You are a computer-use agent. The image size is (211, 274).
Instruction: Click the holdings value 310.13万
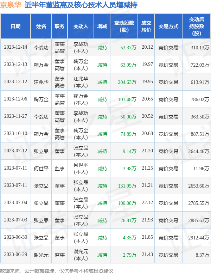(200, 48)
